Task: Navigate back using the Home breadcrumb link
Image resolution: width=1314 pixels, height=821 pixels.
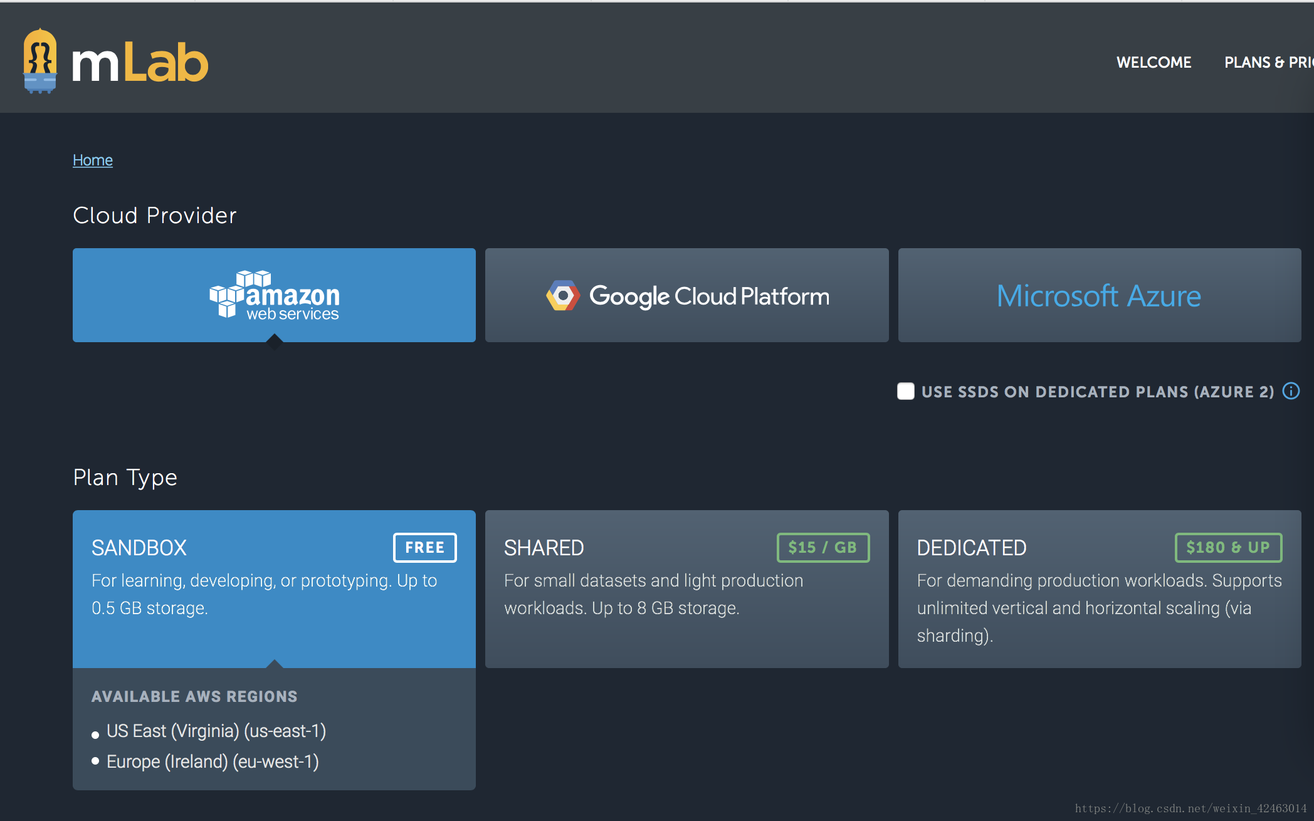Action: pos(92,160)
